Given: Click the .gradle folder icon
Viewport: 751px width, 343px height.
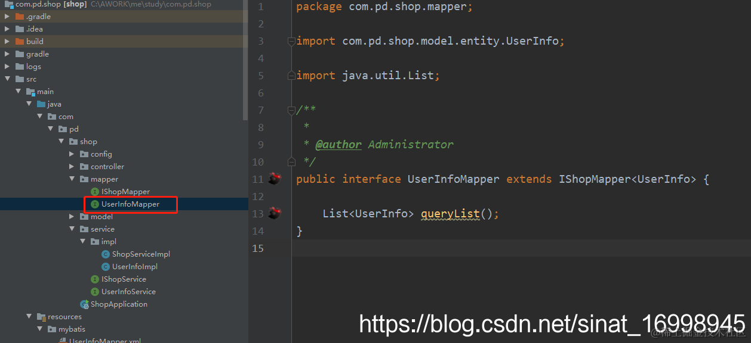Looking at the screenshot, I should coord(20,17).
